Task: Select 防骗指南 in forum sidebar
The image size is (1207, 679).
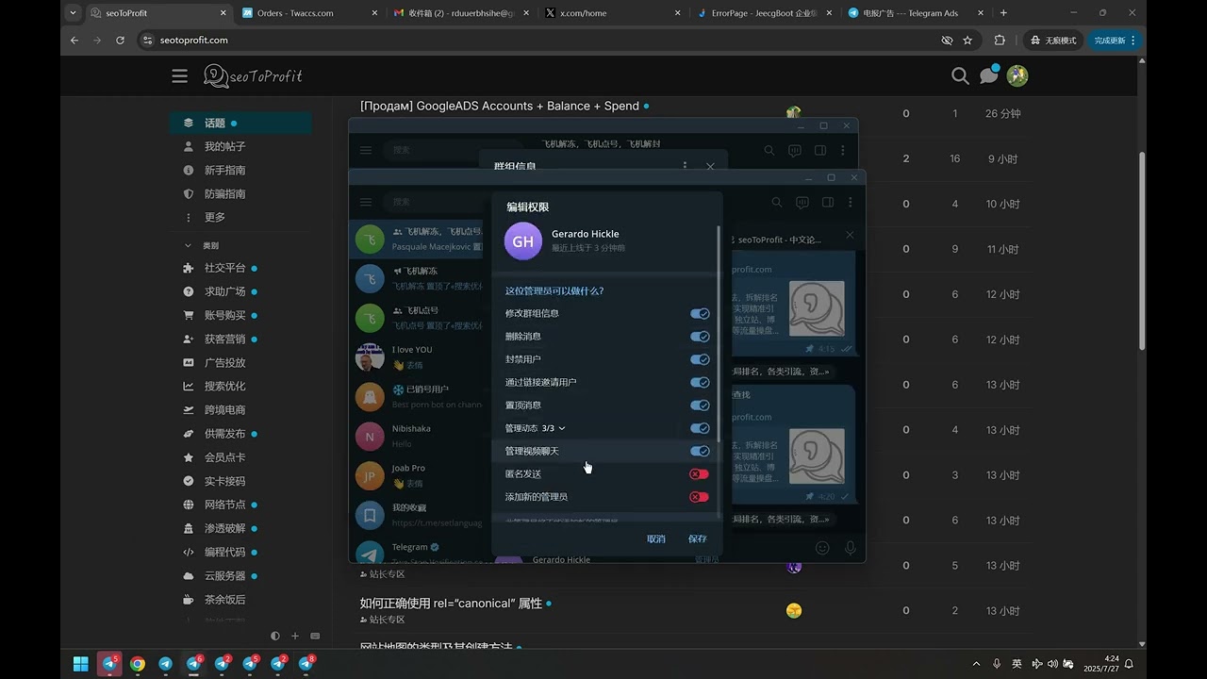Action: coord(241,194)
